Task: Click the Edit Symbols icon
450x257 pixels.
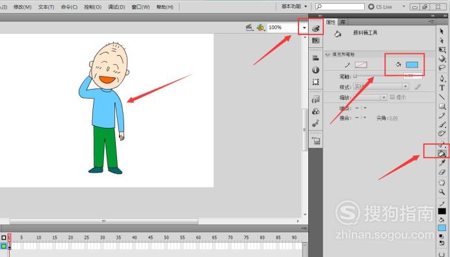Action: tap(261, 27)
